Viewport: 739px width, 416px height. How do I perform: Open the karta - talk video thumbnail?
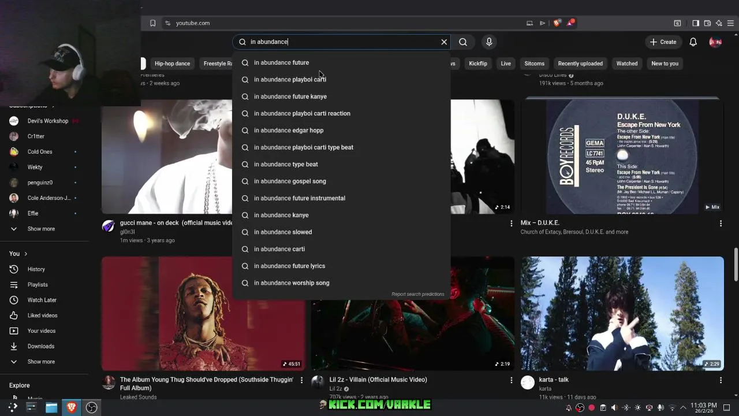(x=622, y=314)
